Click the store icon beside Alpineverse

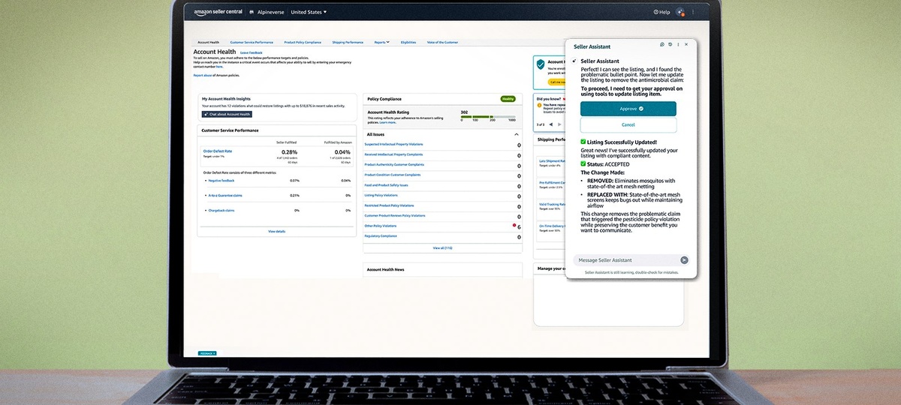pyautogui.click(x=252, y=12)
